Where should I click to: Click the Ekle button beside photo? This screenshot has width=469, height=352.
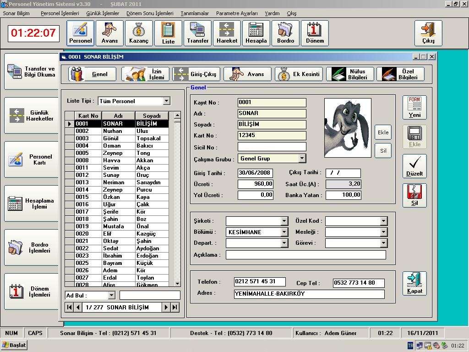pyautogui.click(x=383, y=132)
